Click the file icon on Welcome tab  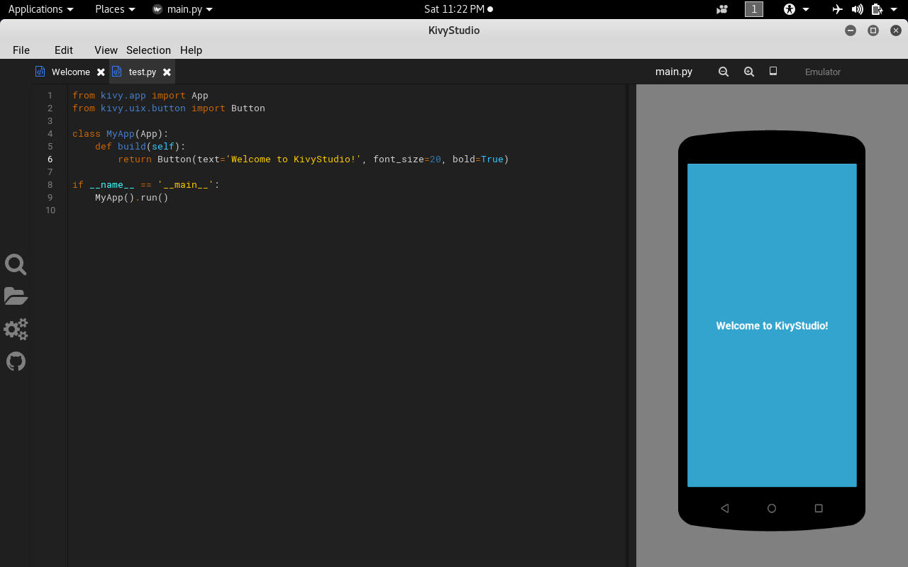point(40,72)
